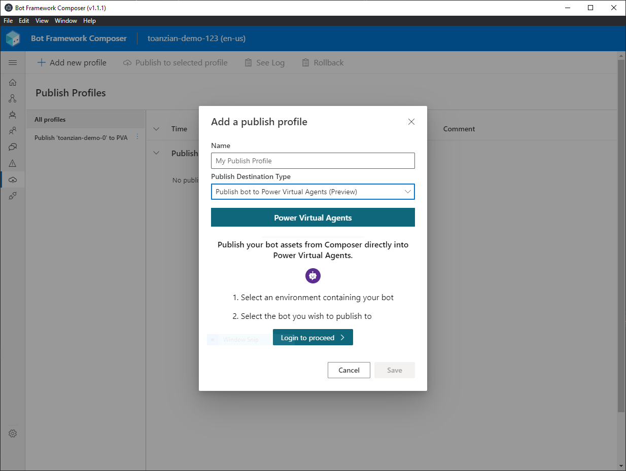This screenshot has height=471, width=626.
Task: Open the View menu
Action: pos(42,21)
